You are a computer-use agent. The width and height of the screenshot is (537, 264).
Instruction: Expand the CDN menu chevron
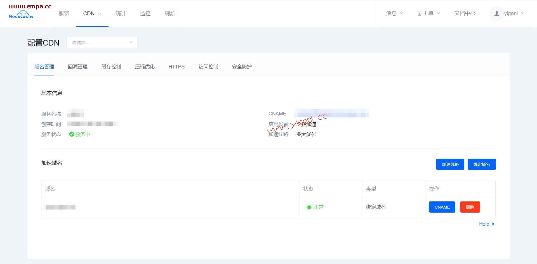(x=100, y=13)
